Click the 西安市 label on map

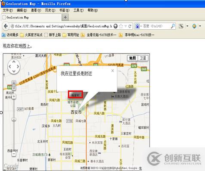pyautogui.click(x=76, y=112)
